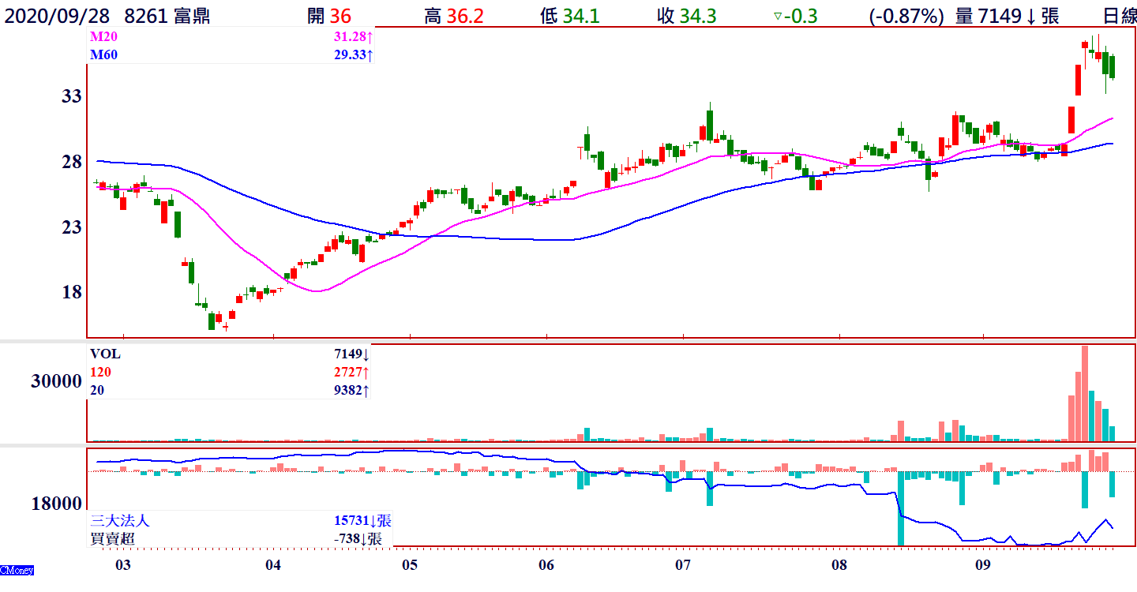This screenshot has height=592, width=1137.
Task: Click the CMoney logo in the corner
Action: [17, 570]
